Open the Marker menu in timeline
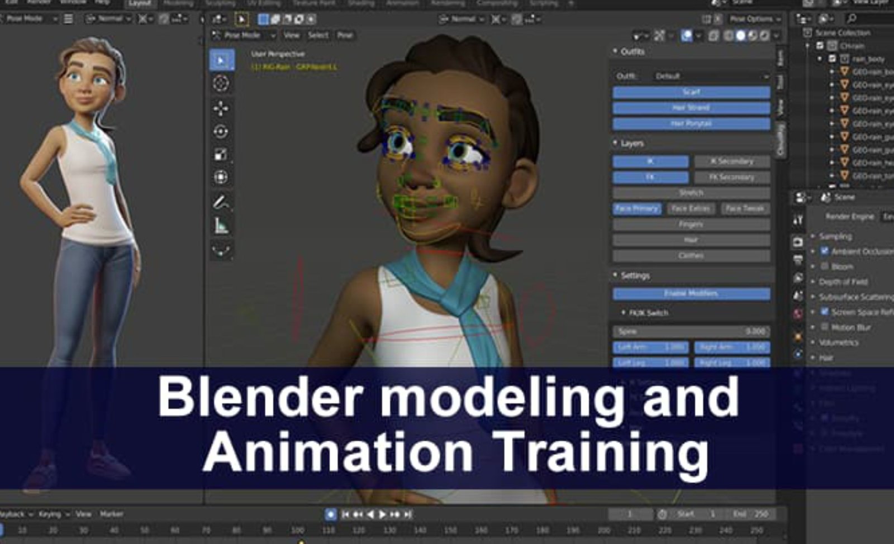Image resolution: width=894 pixels, height=544 pixels. (111, 514)
